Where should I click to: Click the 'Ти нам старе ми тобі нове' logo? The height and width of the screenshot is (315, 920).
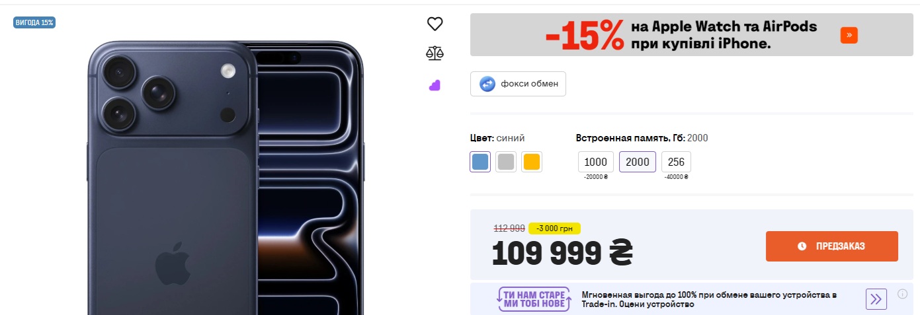pyautogui.click(x=534, y=299)
